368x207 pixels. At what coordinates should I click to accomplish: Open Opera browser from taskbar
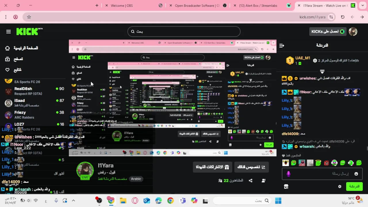(x=135, y=201)
